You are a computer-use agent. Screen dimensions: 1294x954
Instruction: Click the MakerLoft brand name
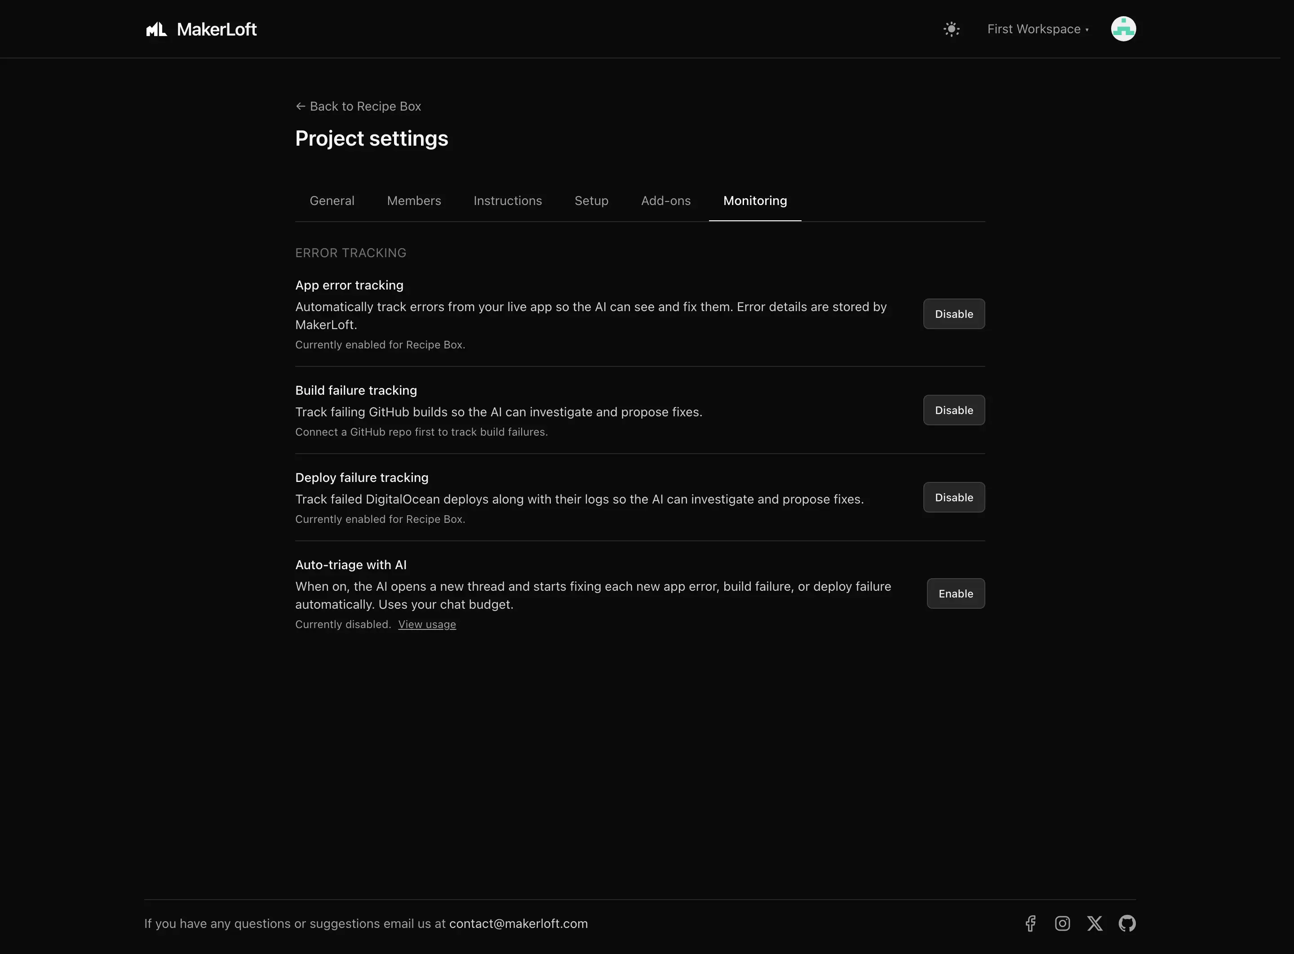(217, 30)
